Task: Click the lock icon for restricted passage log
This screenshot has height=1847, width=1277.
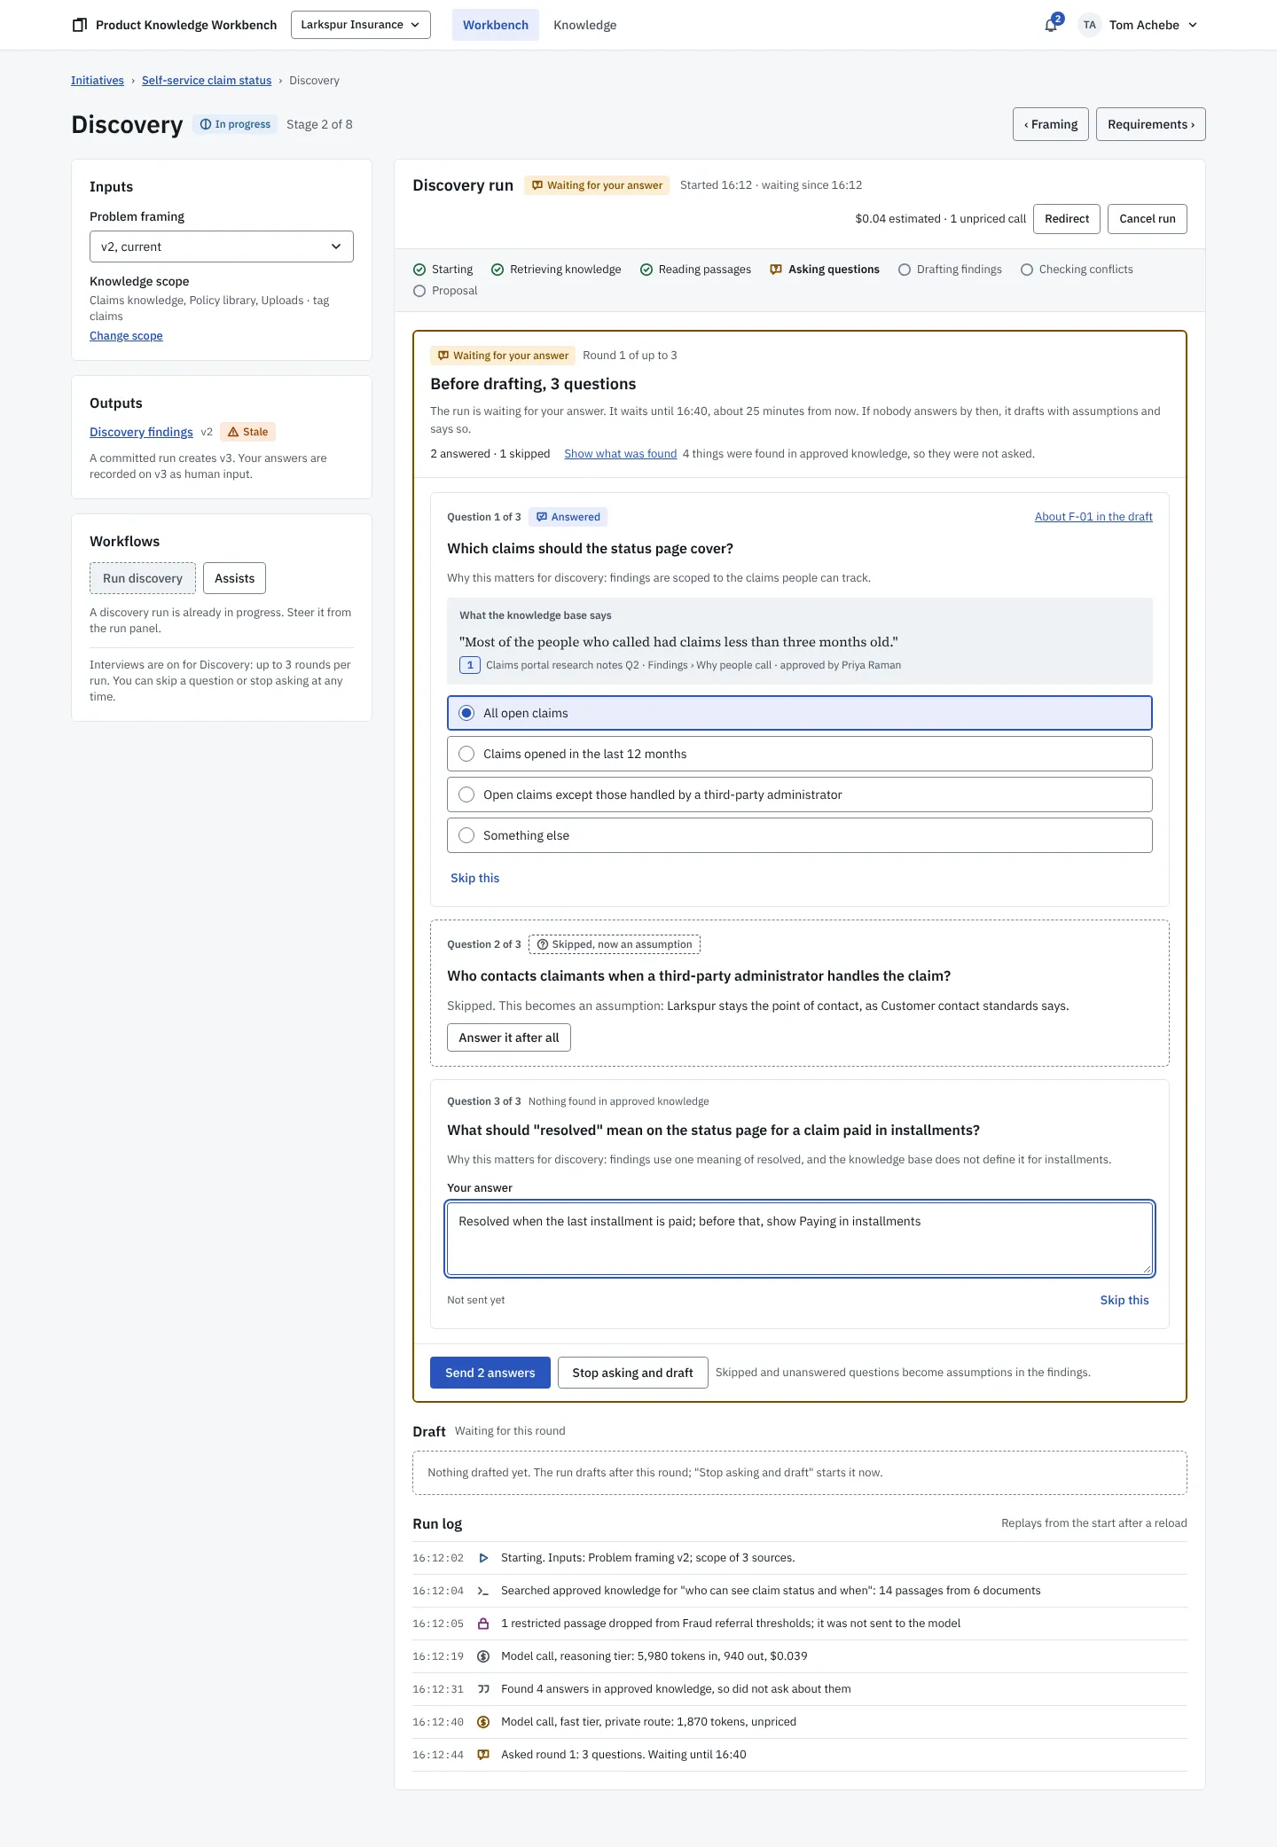Action: [483, 1624]
